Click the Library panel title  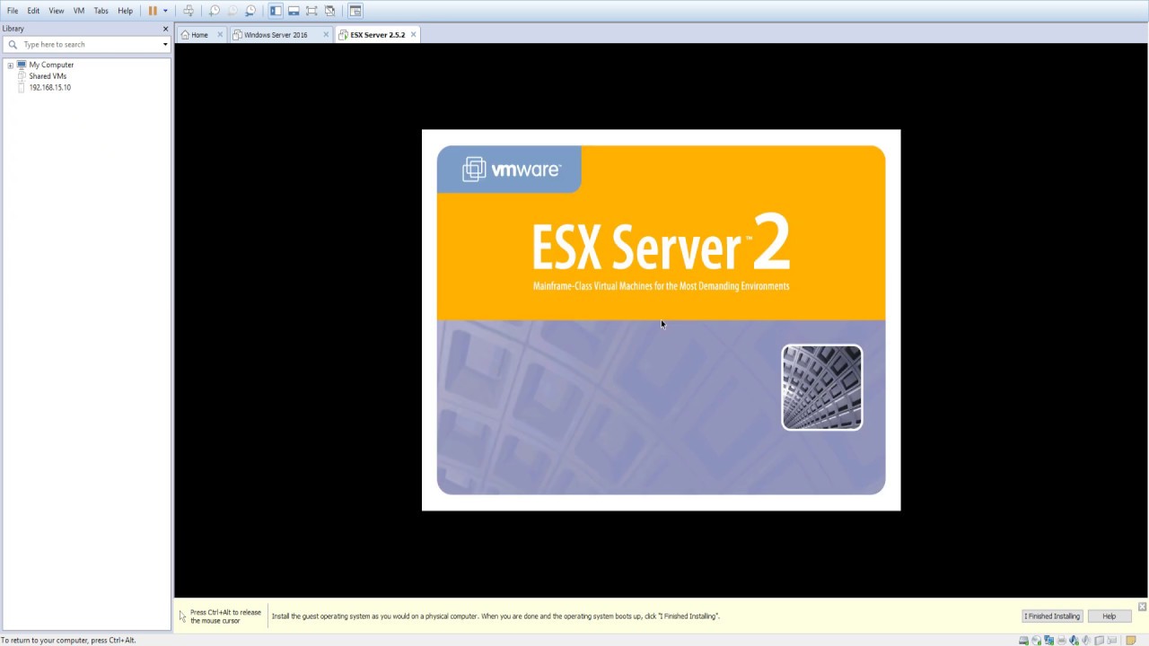(x=13, y=29)
